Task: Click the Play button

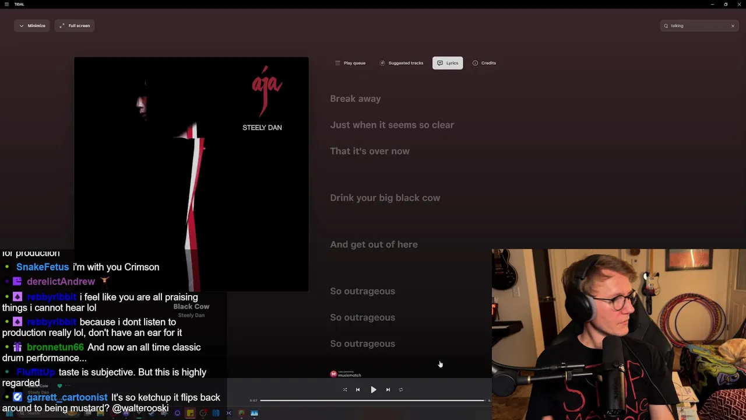Action: point(374,390)
